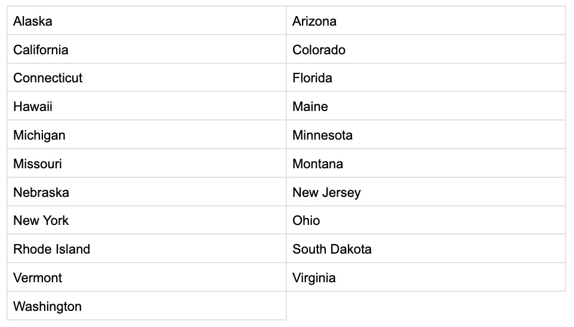Select the Minnesota cell
Image resolution: width=574 pixels, height=327 pixels.
coord(322,135)
